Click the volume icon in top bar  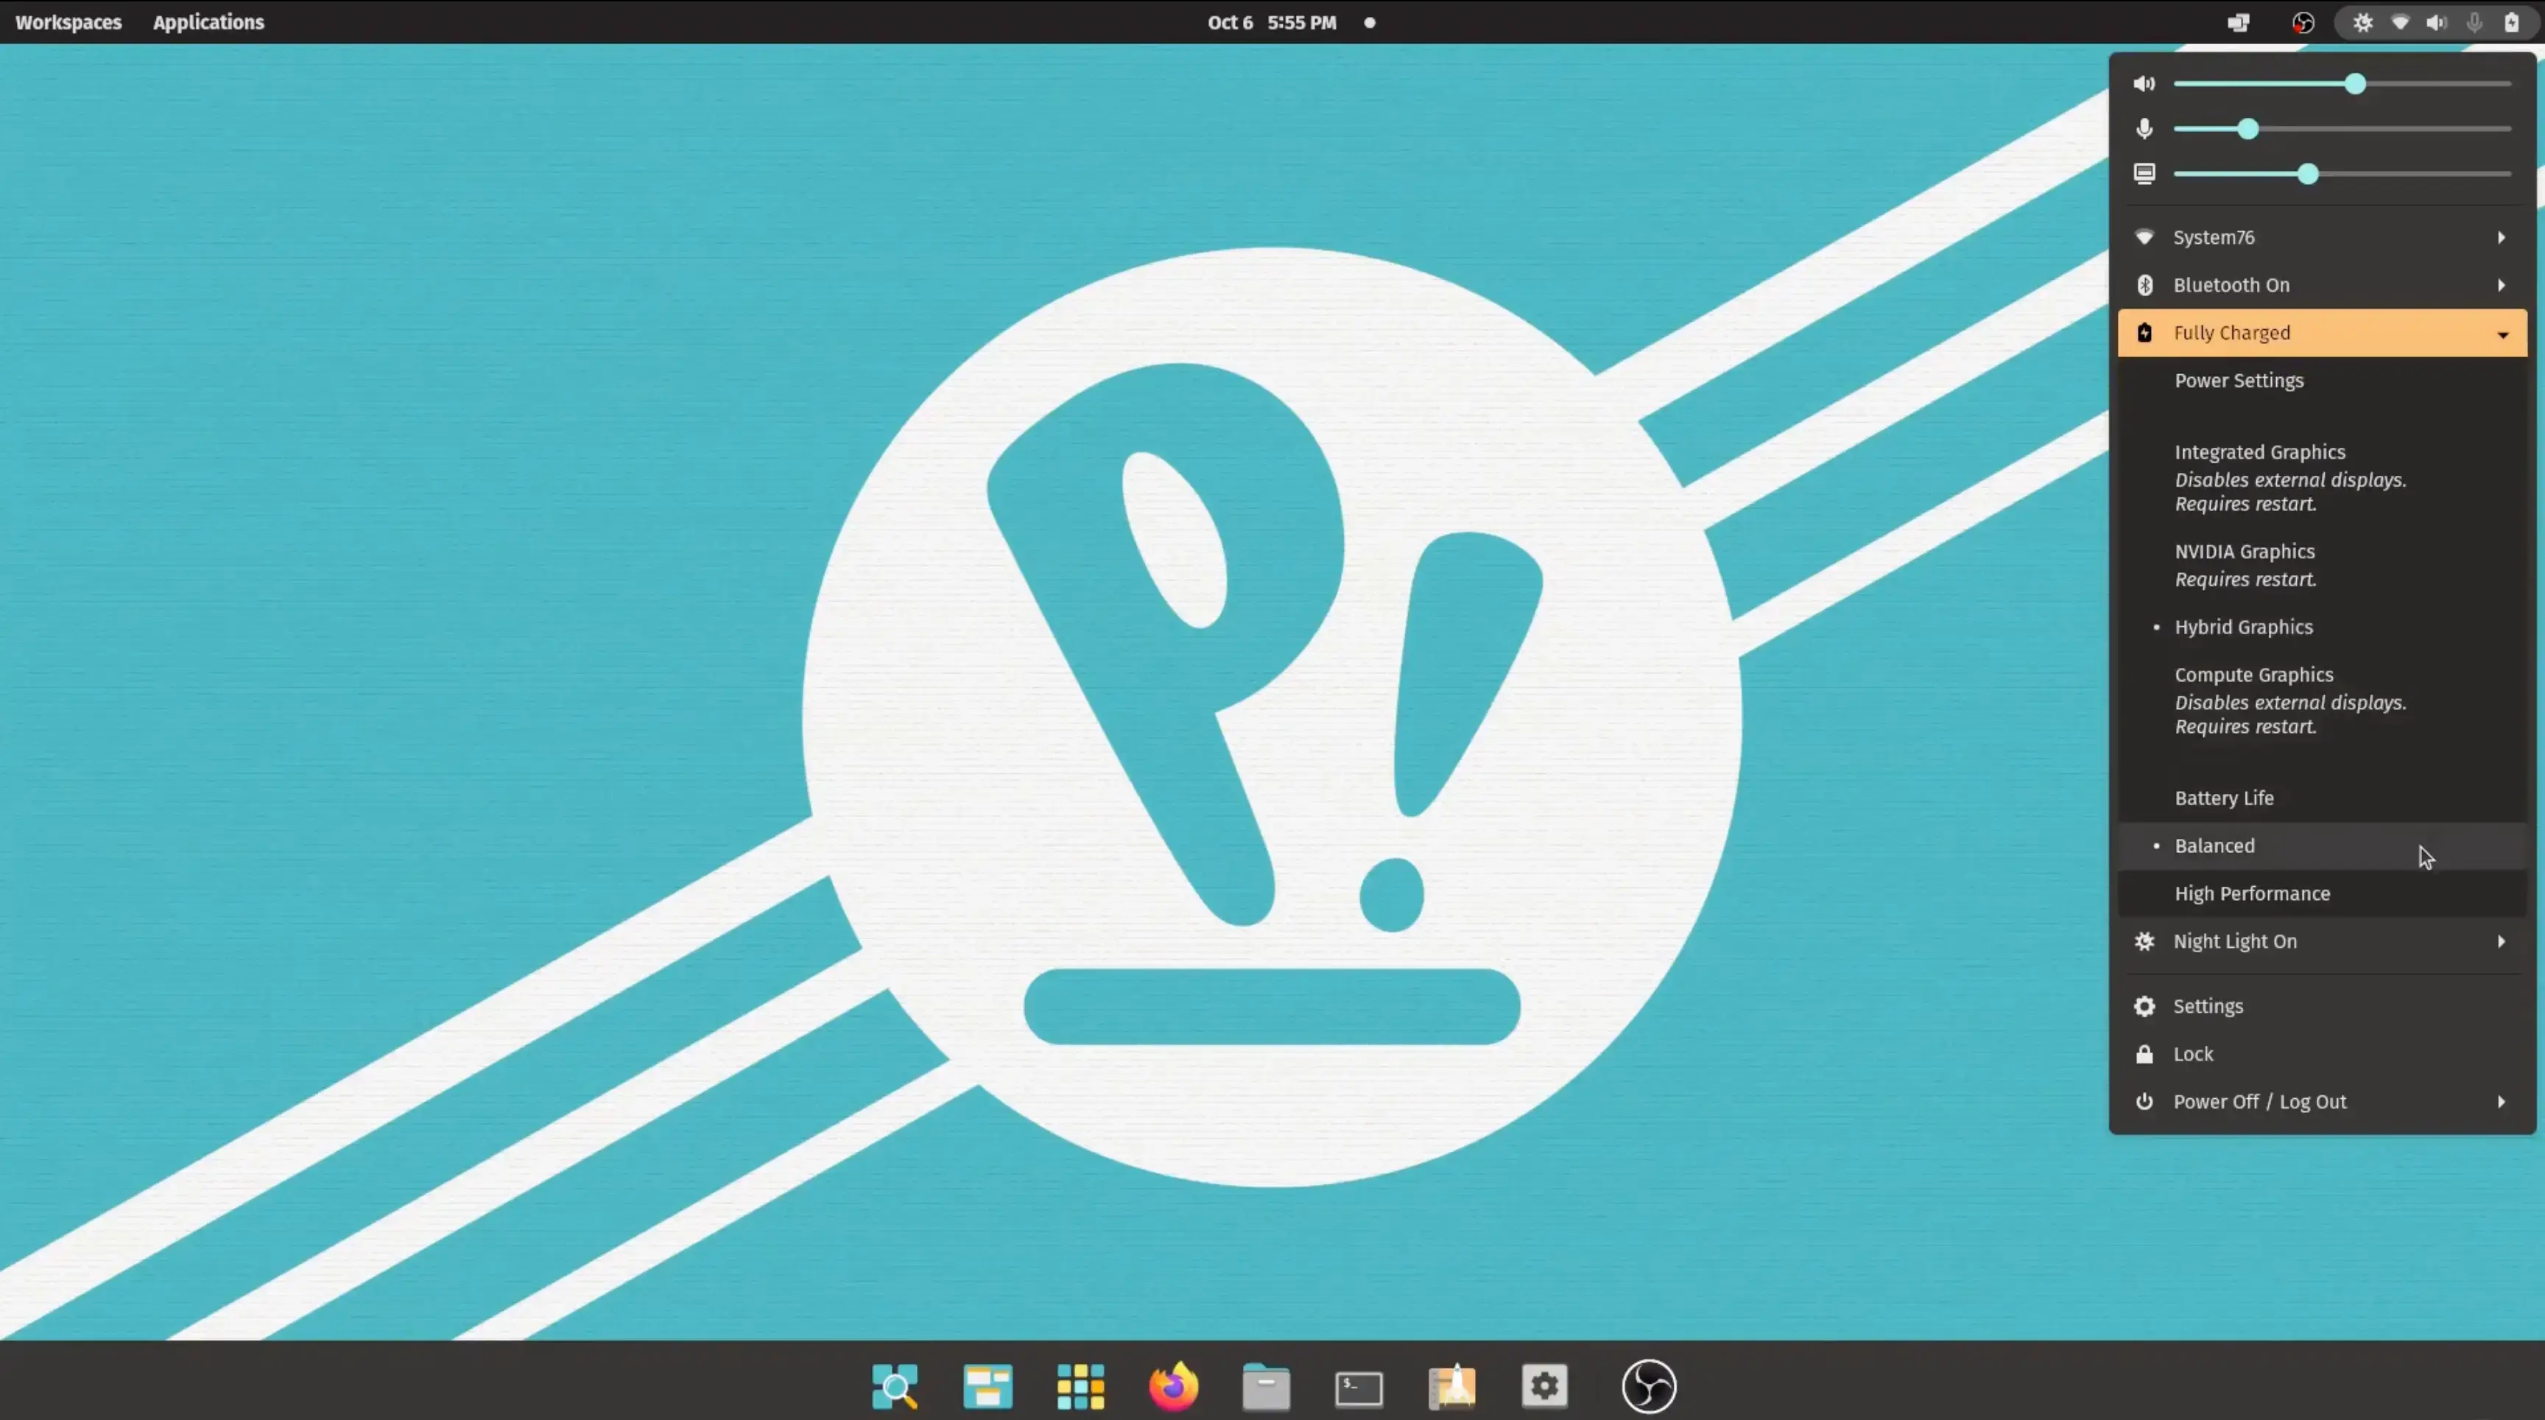click(x=2436, y=22)
